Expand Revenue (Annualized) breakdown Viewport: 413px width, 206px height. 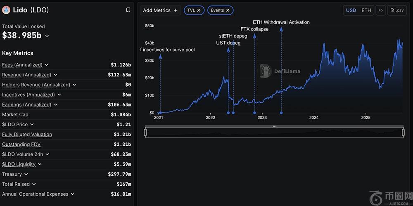point(55,75)
